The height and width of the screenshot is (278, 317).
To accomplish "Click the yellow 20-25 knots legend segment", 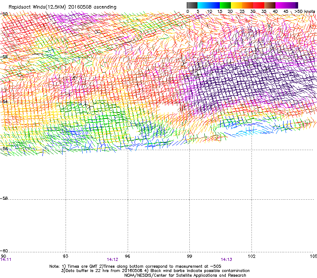I will 236,5.
